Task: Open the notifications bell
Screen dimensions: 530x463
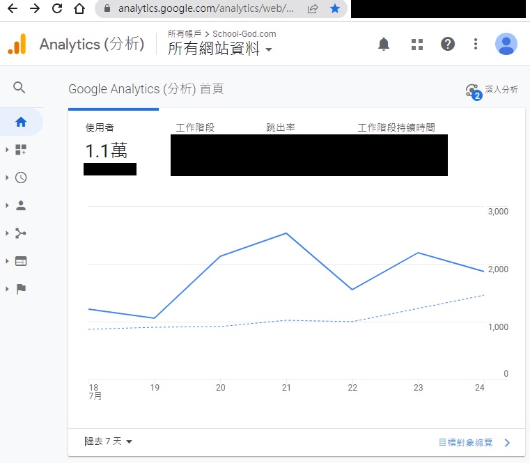Action: point(384,44)
